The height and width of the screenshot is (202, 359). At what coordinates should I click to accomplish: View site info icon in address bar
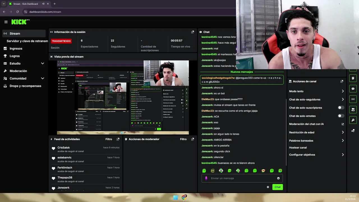pyautogui.click(x=26, y=12)
